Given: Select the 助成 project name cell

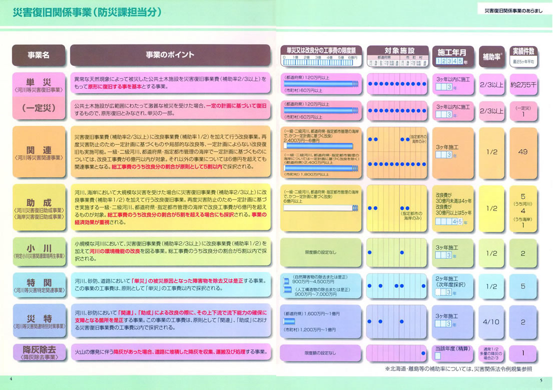Looking at the screenshot, I should coord(39,207).
